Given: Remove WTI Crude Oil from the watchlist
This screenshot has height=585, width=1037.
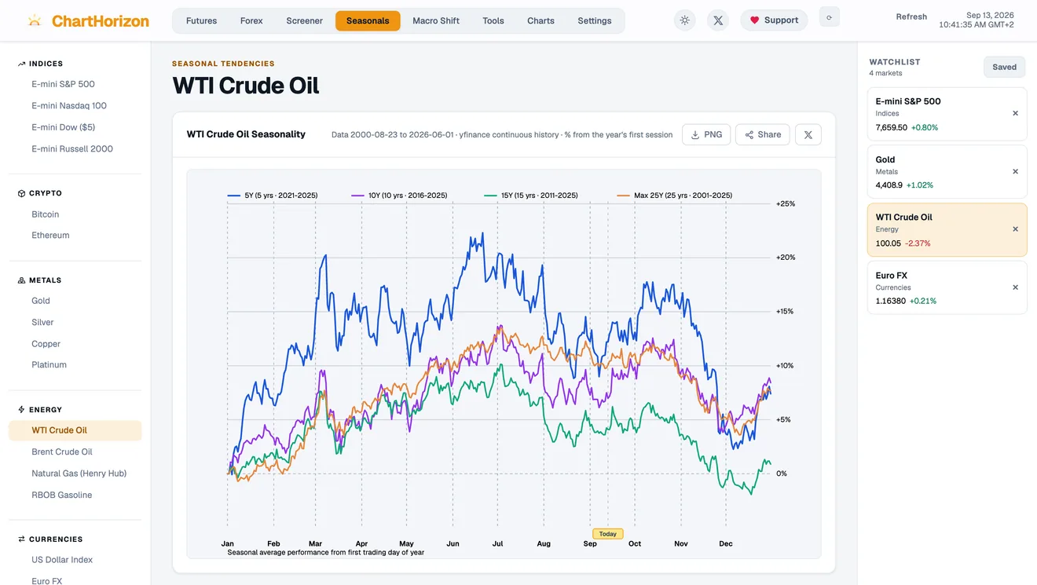Looking at the screenshot, I should [x=1015, y=229].
